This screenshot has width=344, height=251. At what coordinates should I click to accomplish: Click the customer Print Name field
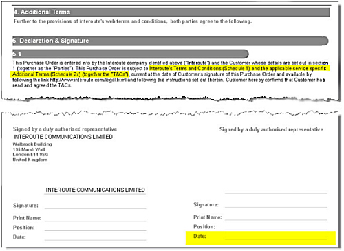tap(276, 217)
